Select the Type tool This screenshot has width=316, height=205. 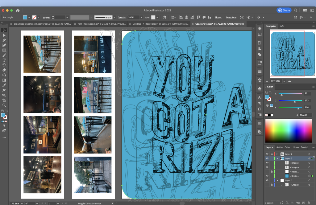pos(4,60)
